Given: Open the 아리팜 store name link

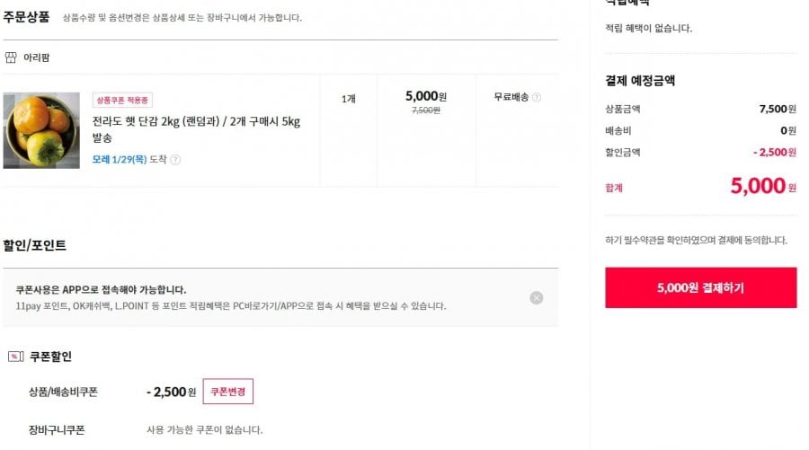Looking at the screenshot, I should click(x=37, y=57).
